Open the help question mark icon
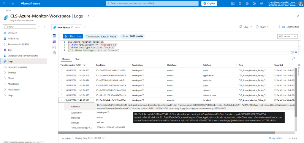 (x=254, y=3)
